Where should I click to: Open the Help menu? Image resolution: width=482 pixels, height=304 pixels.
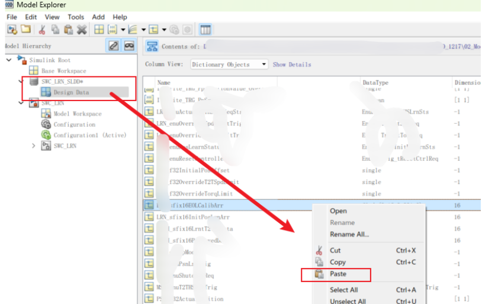point(120,17)
